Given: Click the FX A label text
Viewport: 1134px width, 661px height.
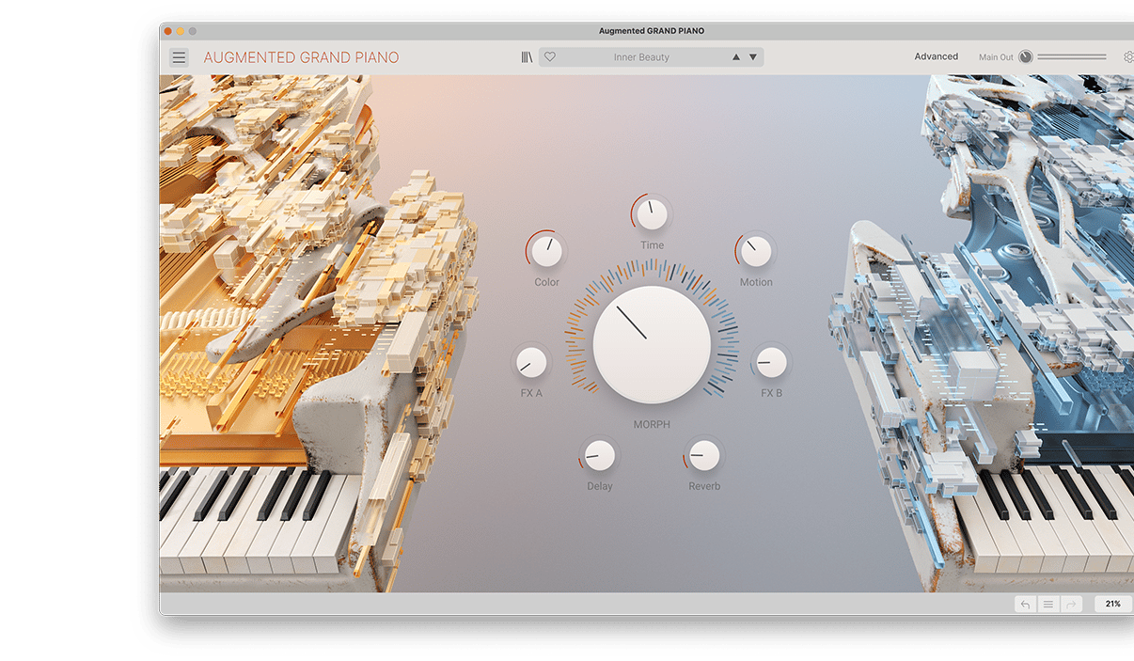Looking at the screenshot, I should (x=531, y=393).
